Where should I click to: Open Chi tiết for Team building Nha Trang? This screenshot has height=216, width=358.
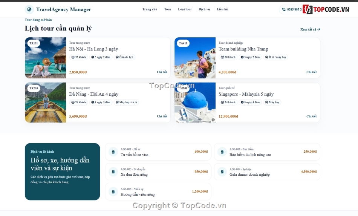311,72
